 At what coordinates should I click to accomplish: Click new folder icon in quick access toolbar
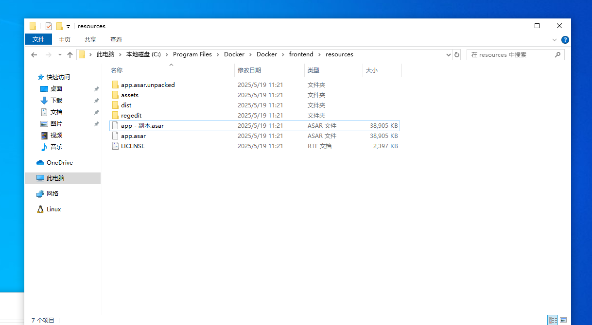click(59, 26)
